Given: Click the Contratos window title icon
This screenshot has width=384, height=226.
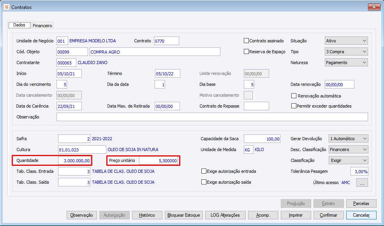Looking at the screenshot, I should tap(7, 7).
